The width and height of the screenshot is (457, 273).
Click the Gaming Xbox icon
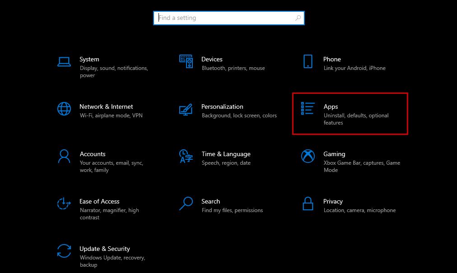308,156
